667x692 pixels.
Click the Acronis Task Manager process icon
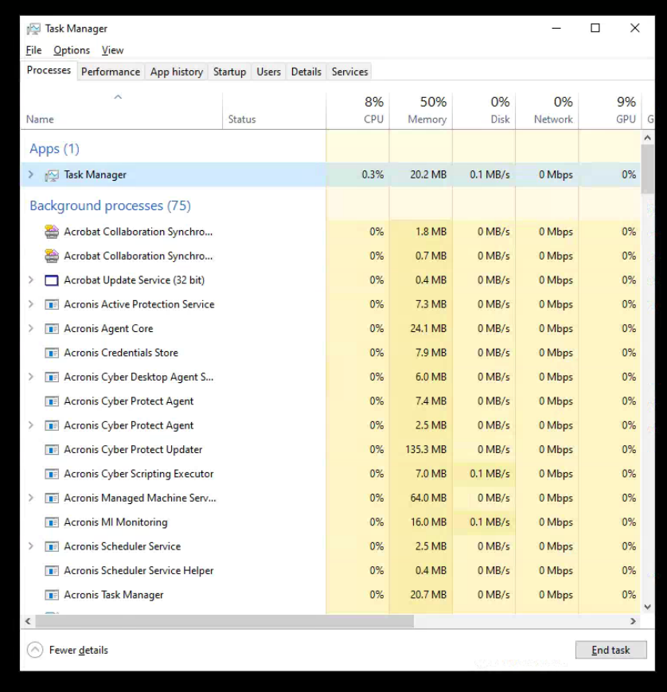click(x=52, y=596)
